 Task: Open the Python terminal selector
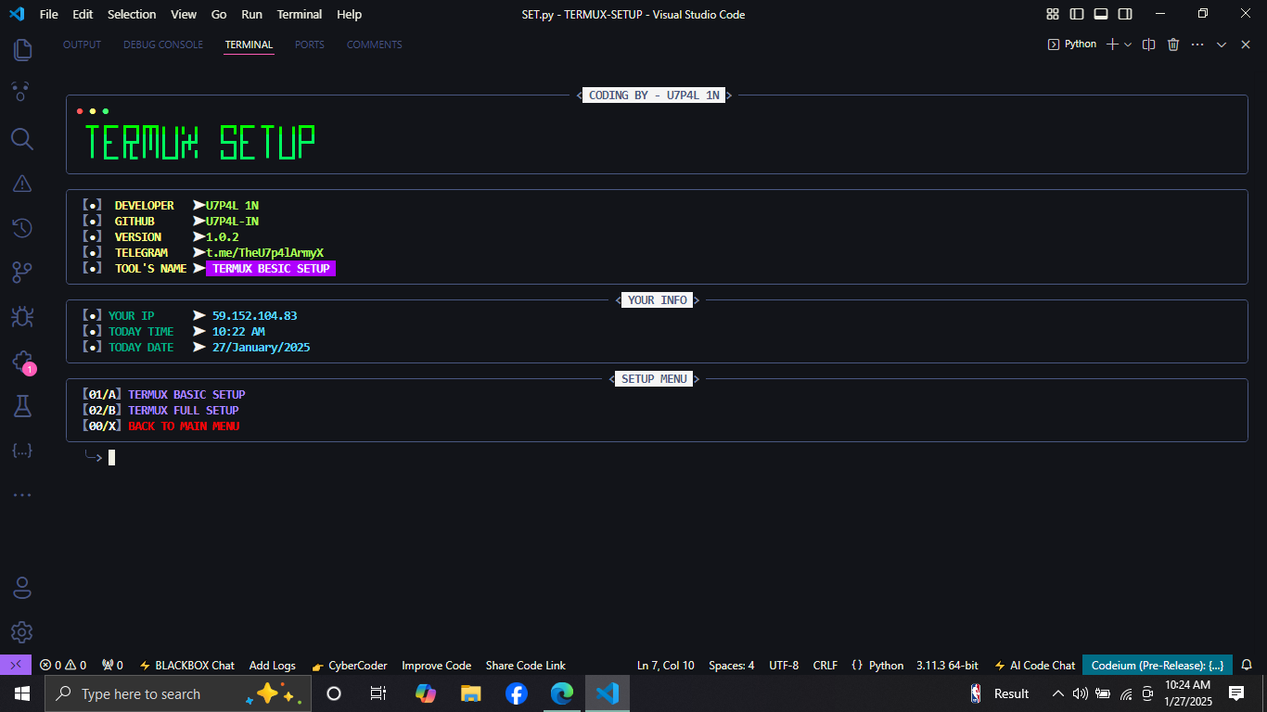1072,44
